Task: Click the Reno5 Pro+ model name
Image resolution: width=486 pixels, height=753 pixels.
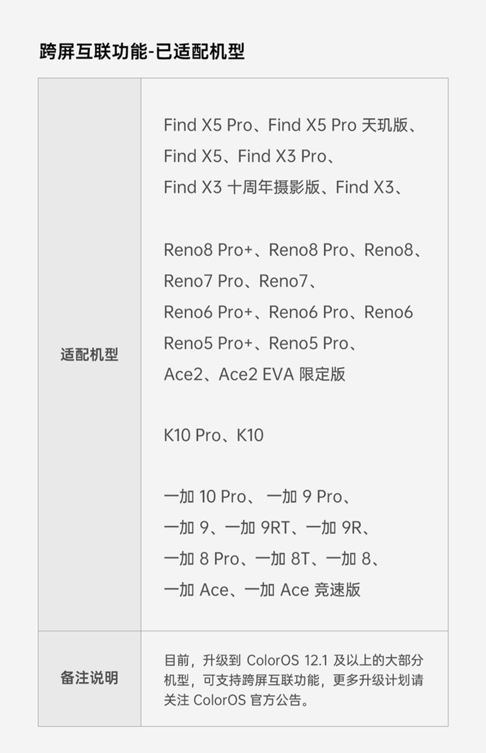Action: pos(208,343)
